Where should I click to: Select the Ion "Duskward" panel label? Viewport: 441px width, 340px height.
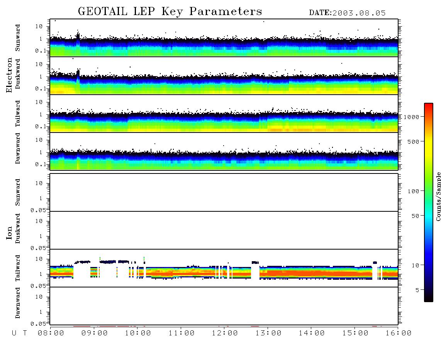pos(18,229)
